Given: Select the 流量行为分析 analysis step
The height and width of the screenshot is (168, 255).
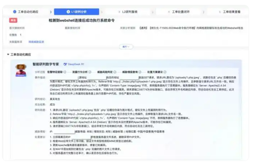Looking at the screenshot, I should 80,72.
